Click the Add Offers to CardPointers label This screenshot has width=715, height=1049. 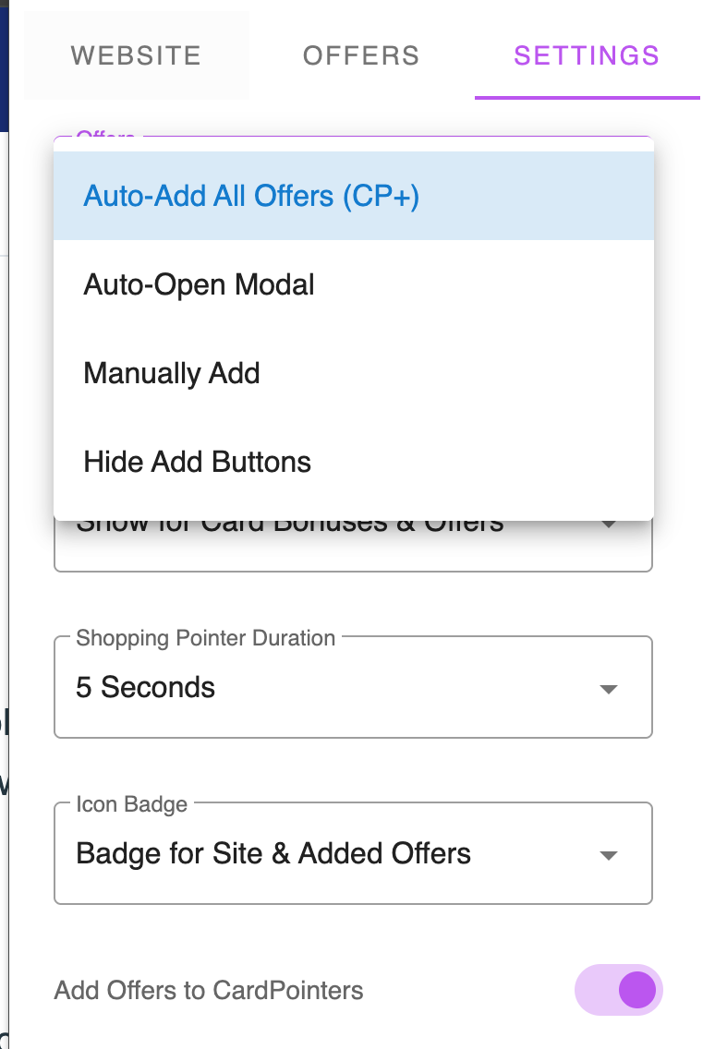pos(208,990)
